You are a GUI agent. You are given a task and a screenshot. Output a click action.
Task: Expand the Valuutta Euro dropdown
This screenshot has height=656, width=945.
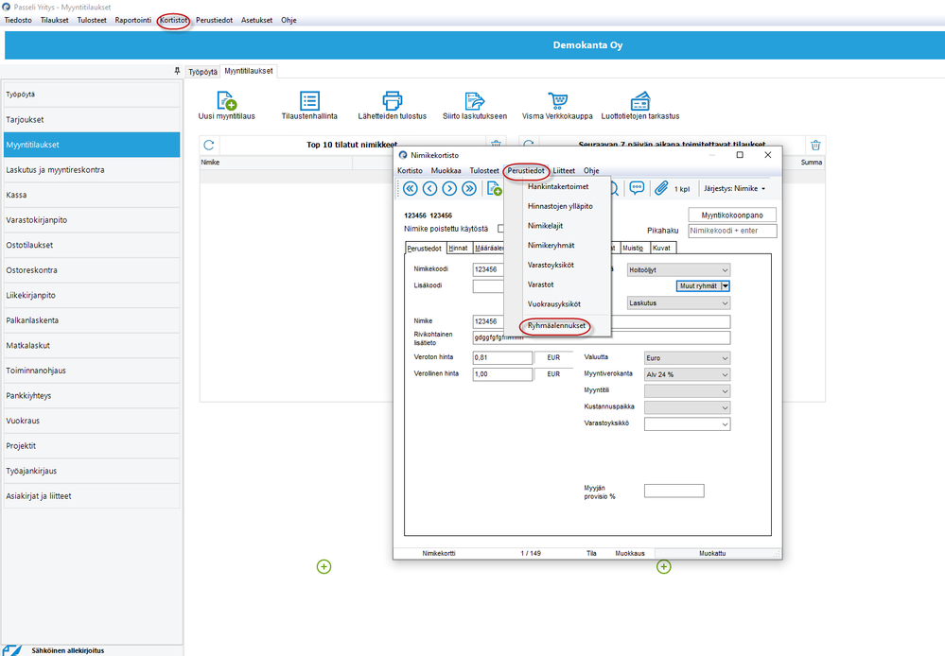(687, 358)
